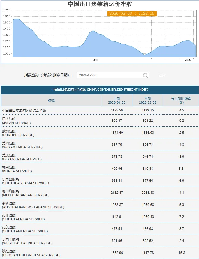Click the W/C AMERICA SERVICE route row
199x259 pixels.
pyautogui.click(x=100, y=145)
